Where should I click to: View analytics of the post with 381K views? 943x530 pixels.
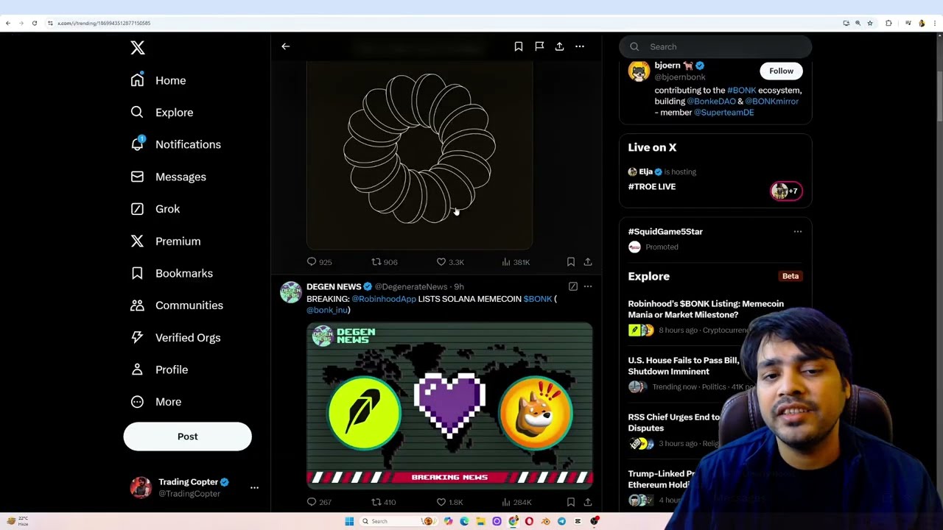click(516, 262)
